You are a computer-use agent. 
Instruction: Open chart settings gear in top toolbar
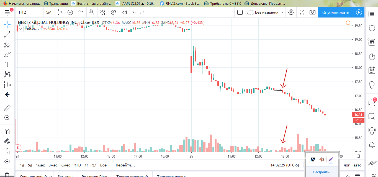click(x=291, y=12)
